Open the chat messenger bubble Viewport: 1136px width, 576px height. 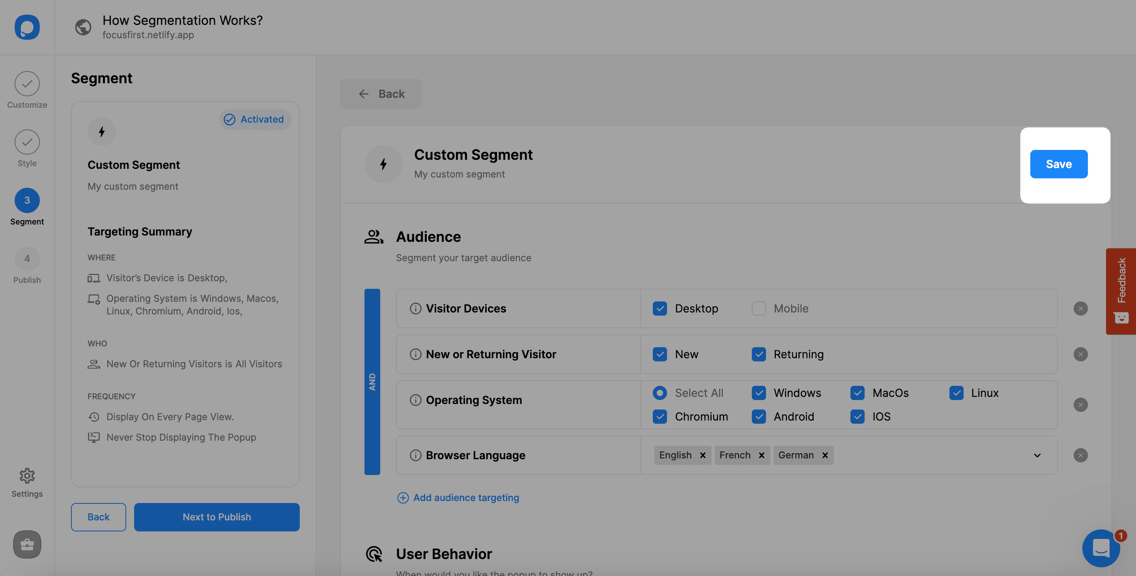click(x=1101, y=548)
